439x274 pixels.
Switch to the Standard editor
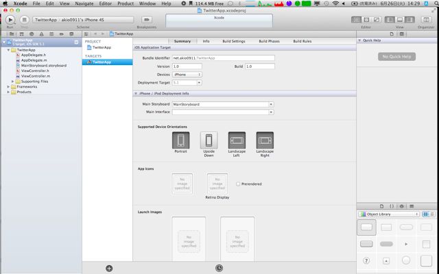click(x=356, y=20)
